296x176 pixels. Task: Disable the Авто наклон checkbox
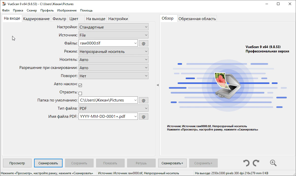coord(80,85)
